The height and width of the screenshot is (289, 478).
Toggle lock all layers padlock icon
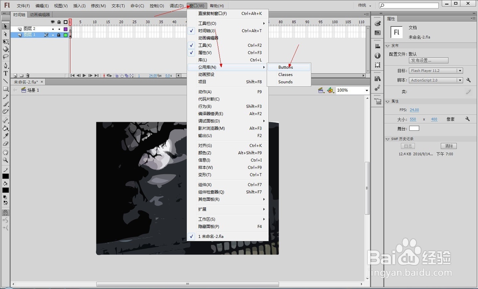click(x=59, y=22)
